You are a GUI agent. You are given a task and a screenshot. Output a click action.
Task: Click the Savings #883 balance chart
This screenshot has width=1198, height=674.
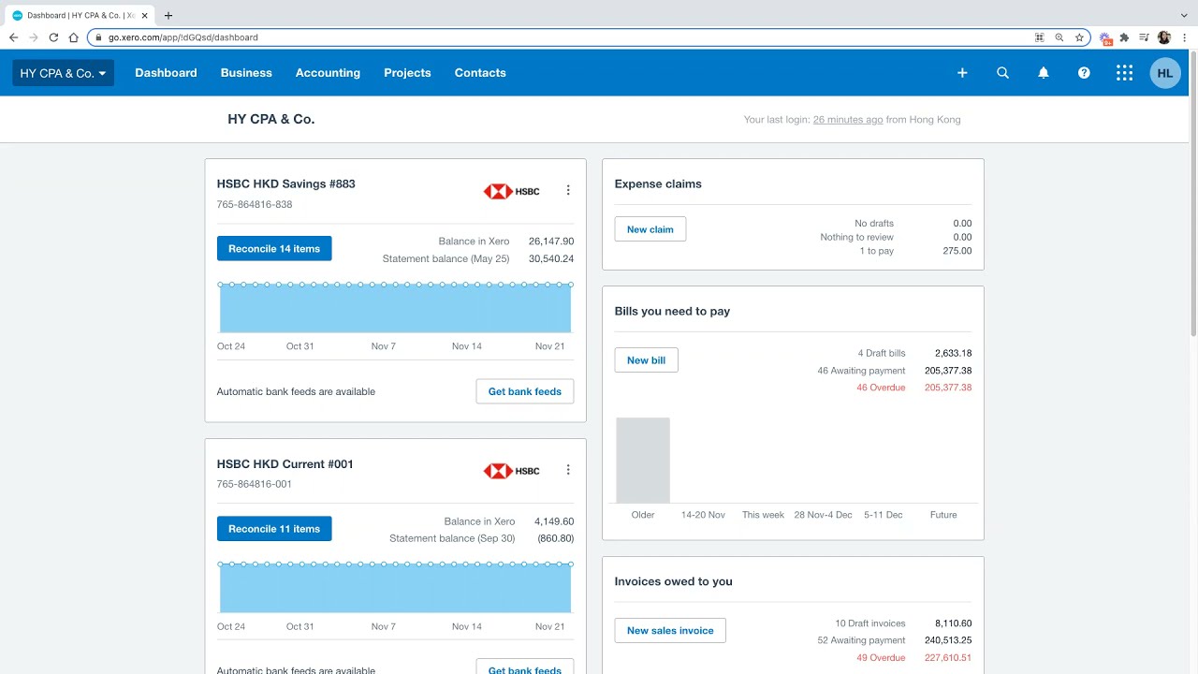(395, 308)
